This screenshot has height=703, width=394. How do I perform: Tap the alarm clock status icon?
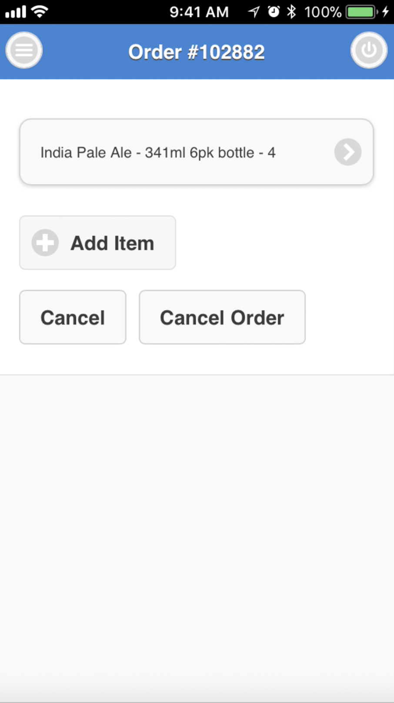tap(274, 12)
